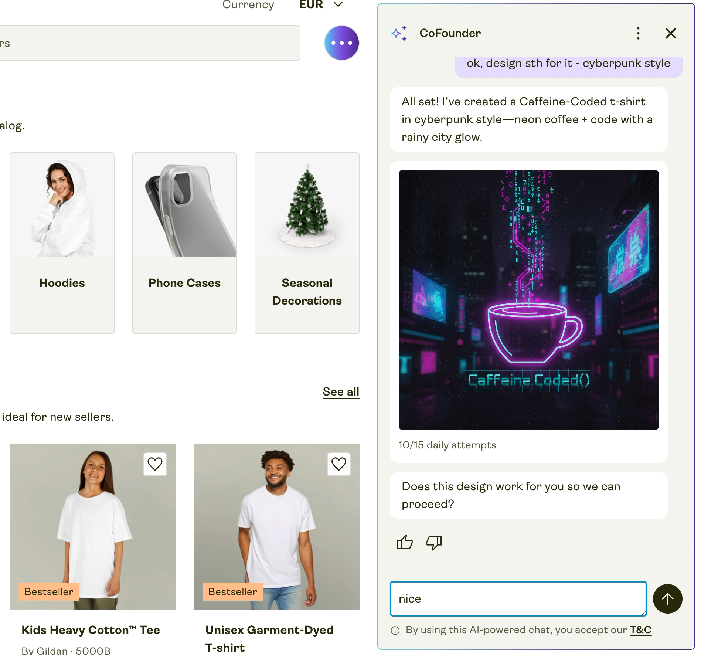Open the T&C link
This screenshot has width=701, height=655.
tap(640, 630)
